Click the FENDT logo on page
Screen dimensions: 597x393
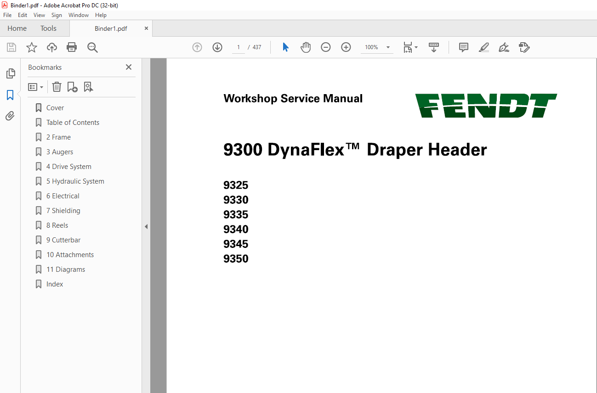coord(486,106)
